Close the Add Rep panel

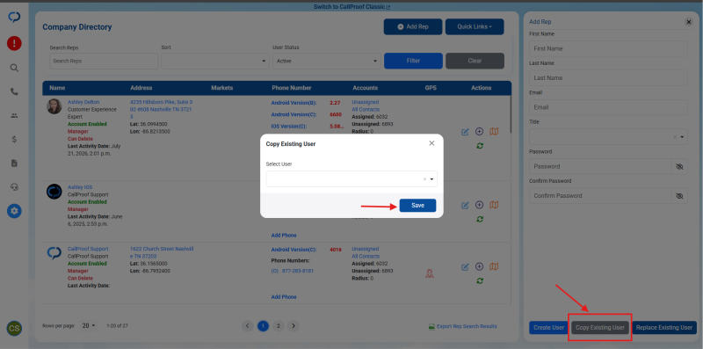coord(689,22)
